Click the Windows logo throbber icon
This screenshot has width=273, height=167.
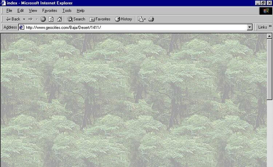tap(266, 11)
